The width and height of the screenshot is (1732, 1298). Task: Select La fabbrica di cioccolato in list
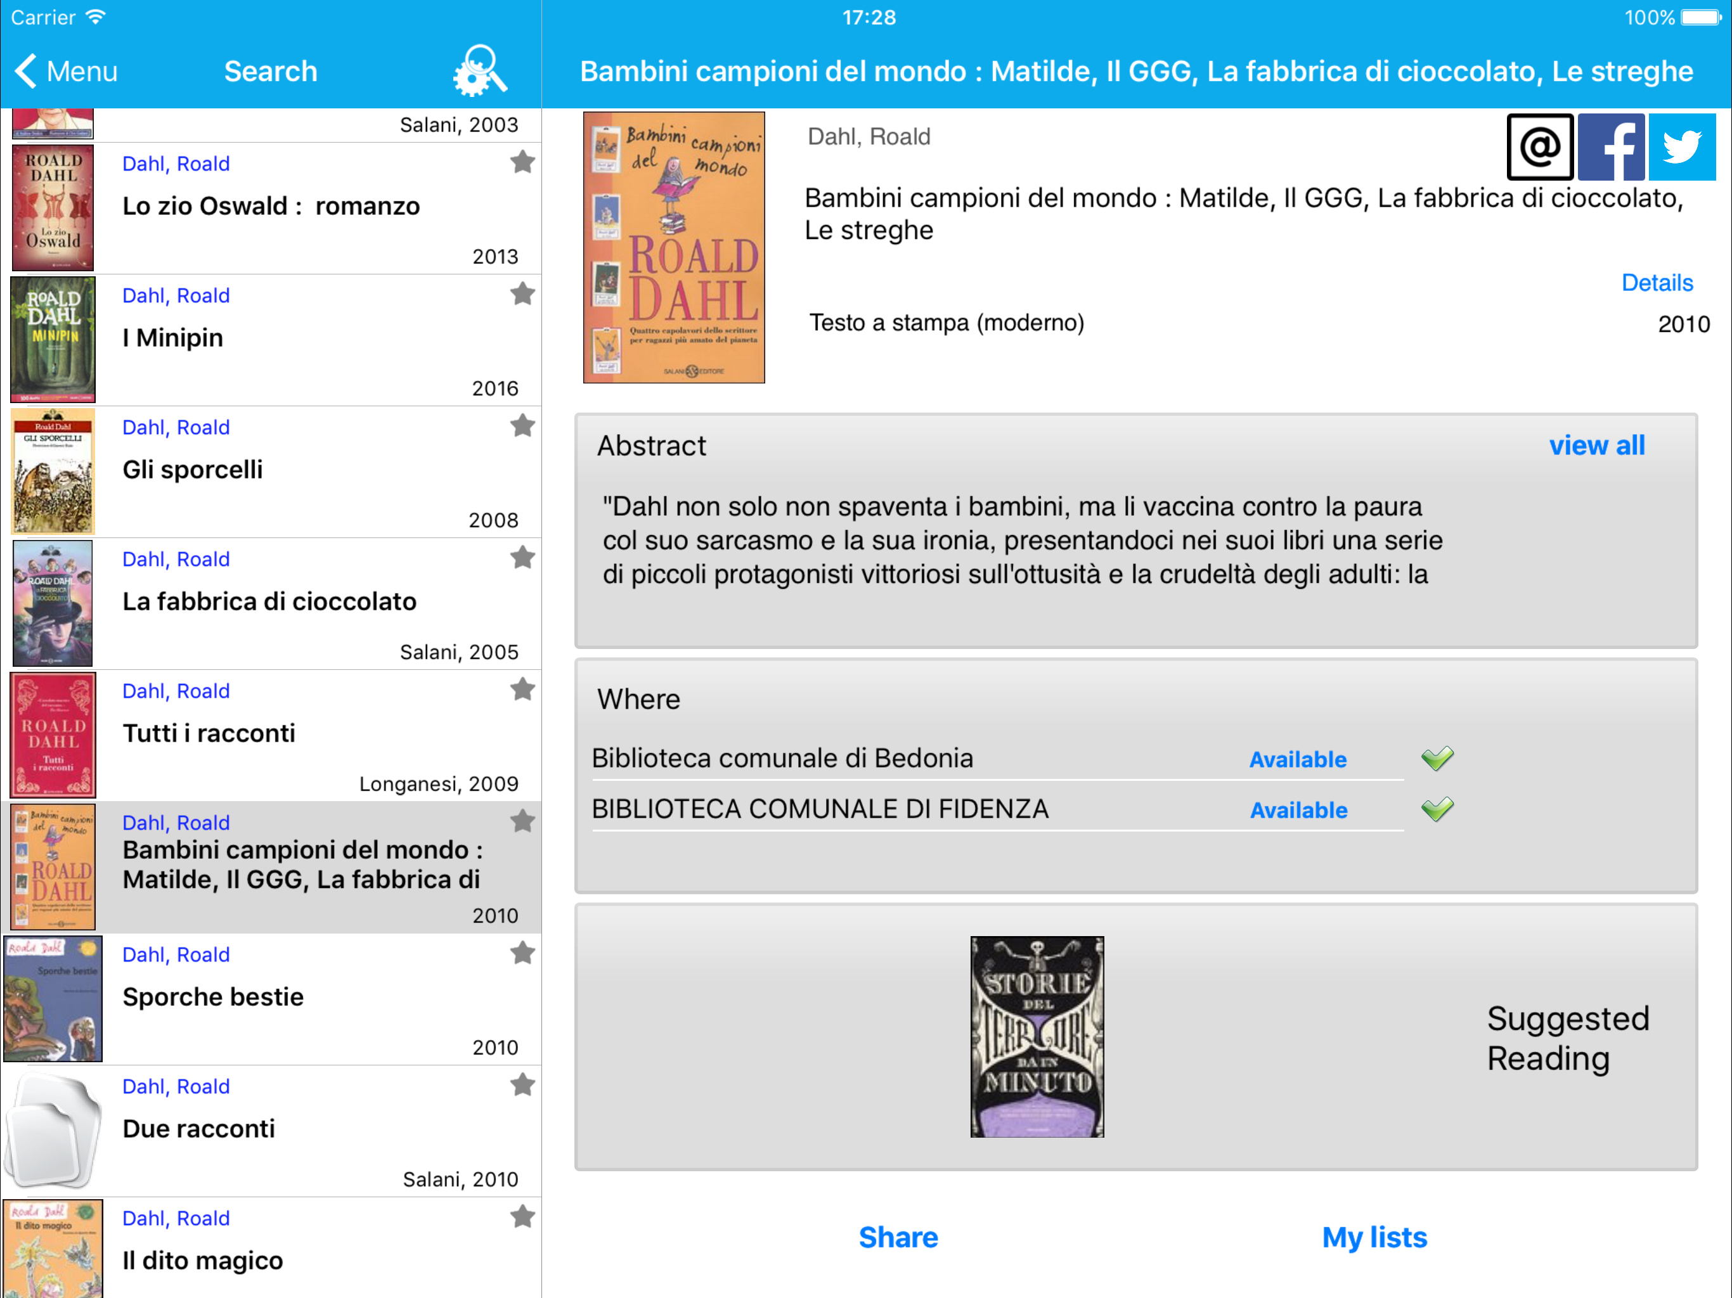click(269, 601)
